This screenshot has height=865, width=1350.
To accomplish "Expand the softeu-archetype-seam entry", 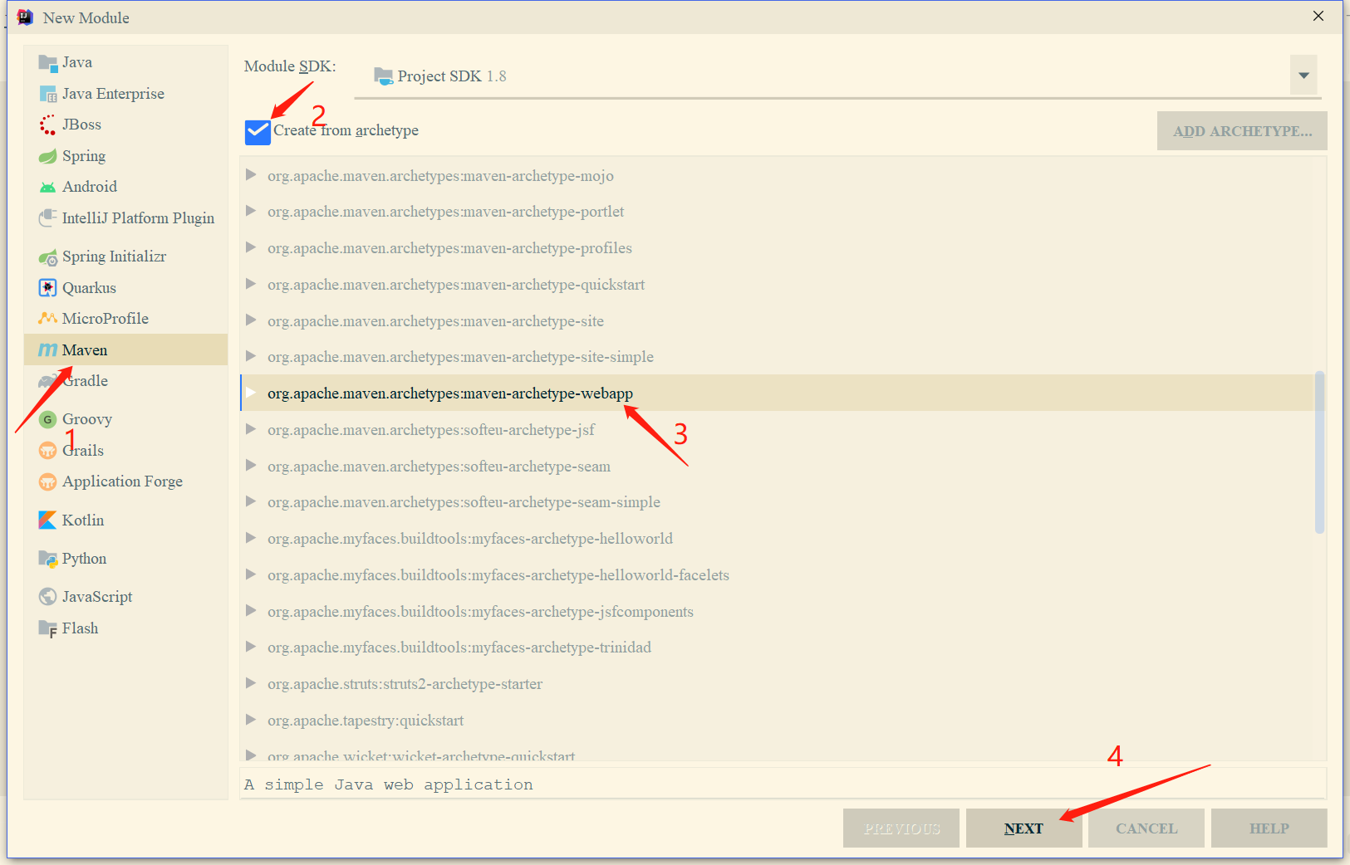I will 250,466.
